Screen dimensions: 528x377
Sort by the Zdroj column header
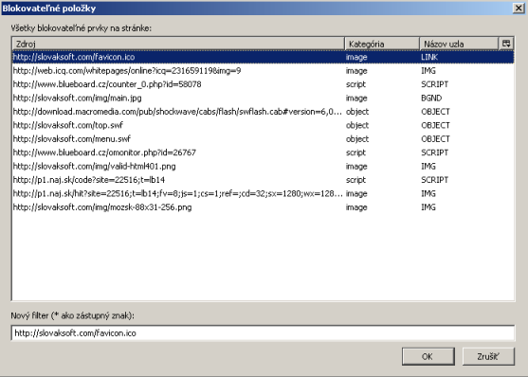178,44
